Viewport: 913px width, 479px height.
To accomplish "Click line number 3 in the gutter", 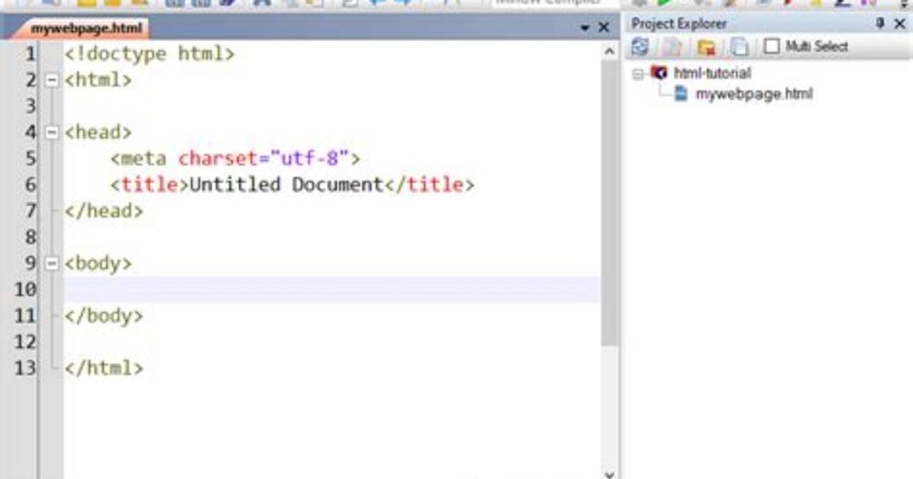I will [31, 107].
